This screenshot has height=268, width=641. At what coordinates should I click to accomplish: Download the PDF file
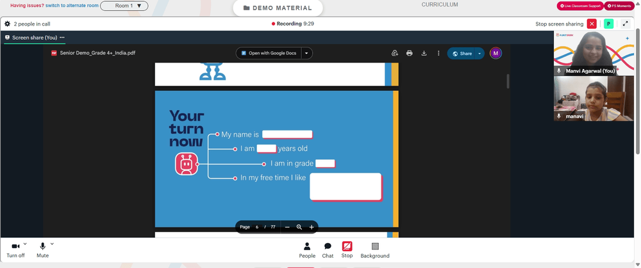tap(424, 54)
